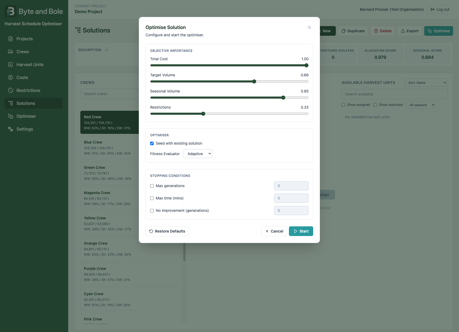This screenshot has width=459, height=332.
Task: Uncheck Seed with existing solution
Action: pos(152,143)
